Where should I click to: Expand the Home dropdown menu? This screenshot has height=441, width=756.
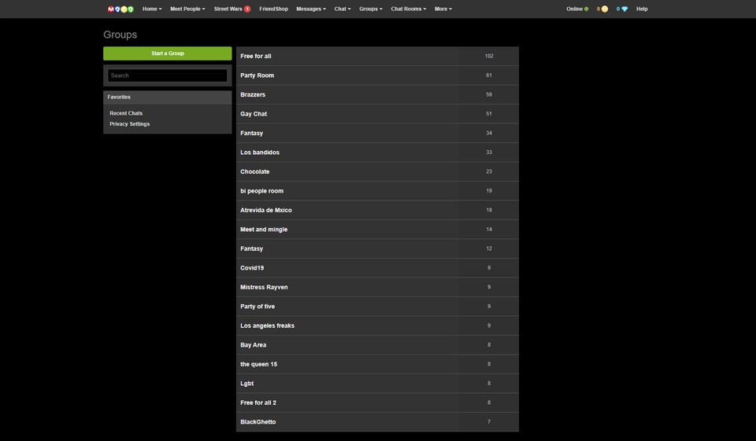(152, 9)
